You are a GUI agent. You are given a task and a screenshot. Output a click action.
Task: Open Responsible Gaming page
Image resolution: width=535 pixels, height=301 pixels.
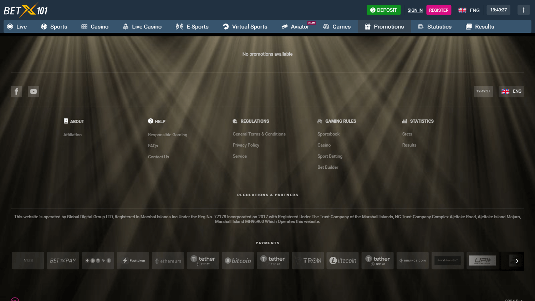pos(168,135)
